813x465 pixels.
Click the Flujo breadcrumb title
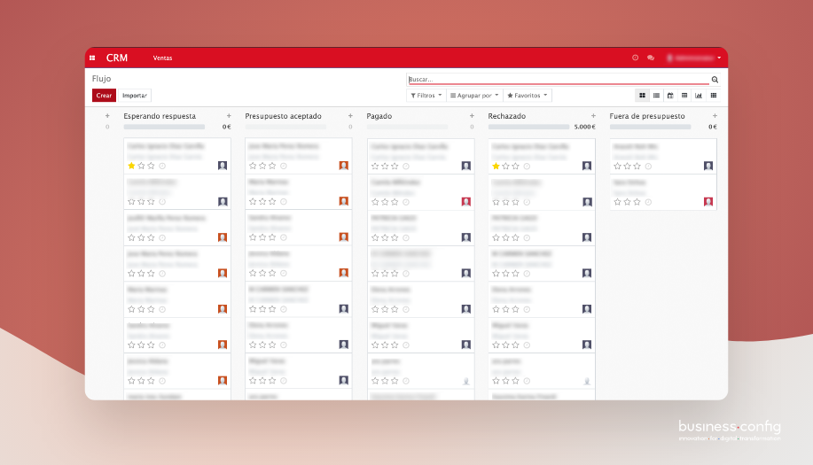click(x=102, y=79)
